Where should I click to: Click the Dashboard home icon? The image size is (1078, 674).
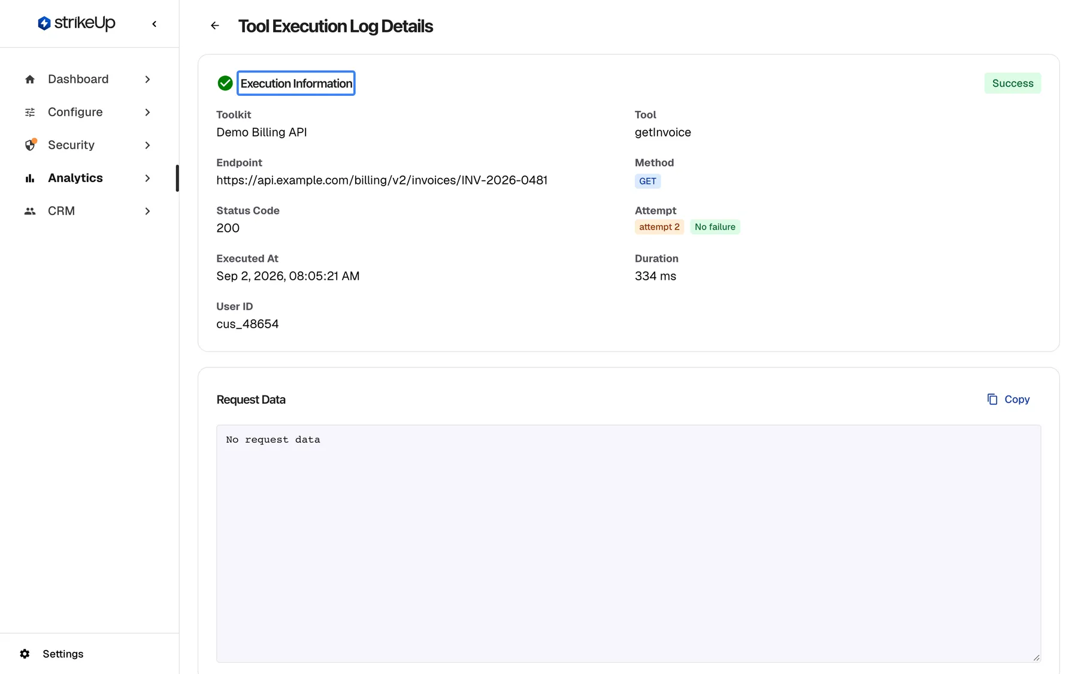click(30, 79)
